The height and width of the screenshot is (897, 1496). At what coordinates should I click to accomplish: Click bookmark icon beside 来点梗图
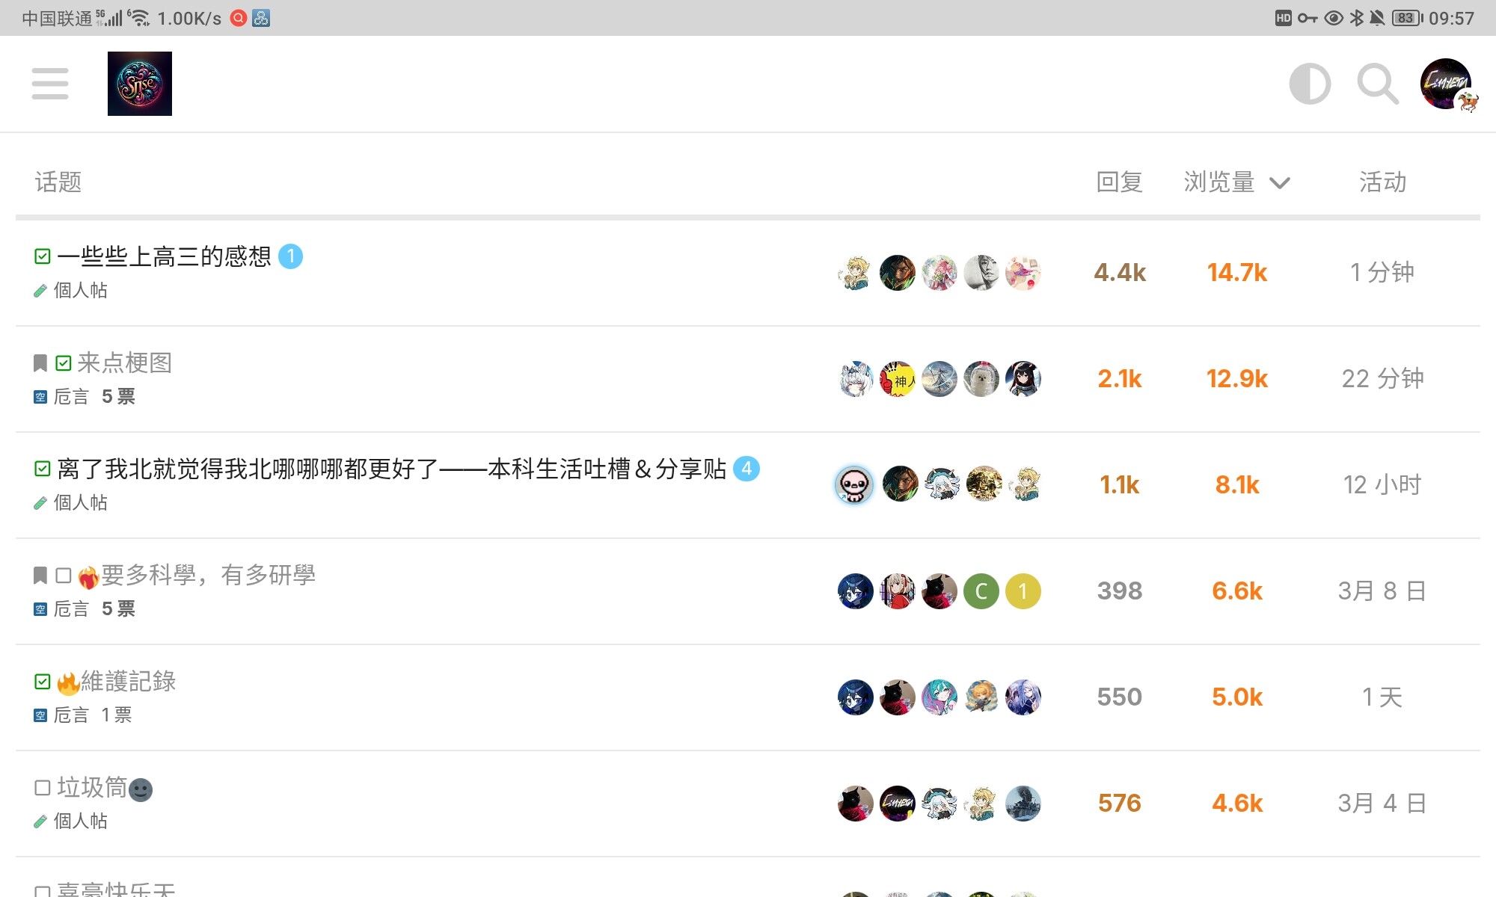pyautogui.click(x=40, y=363)
